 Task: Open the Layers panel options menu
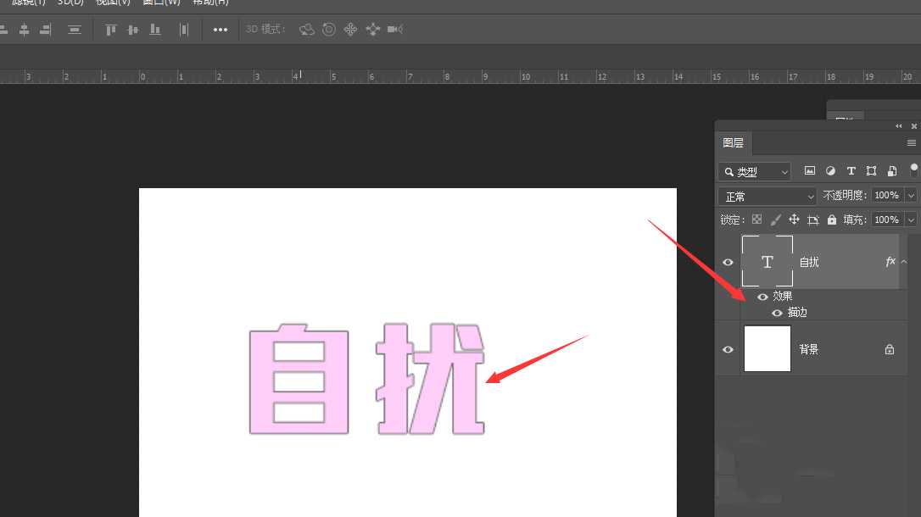click(911, 142)
